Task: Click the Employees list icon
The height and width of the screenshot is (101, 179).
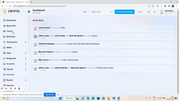Action: [4, 58]
